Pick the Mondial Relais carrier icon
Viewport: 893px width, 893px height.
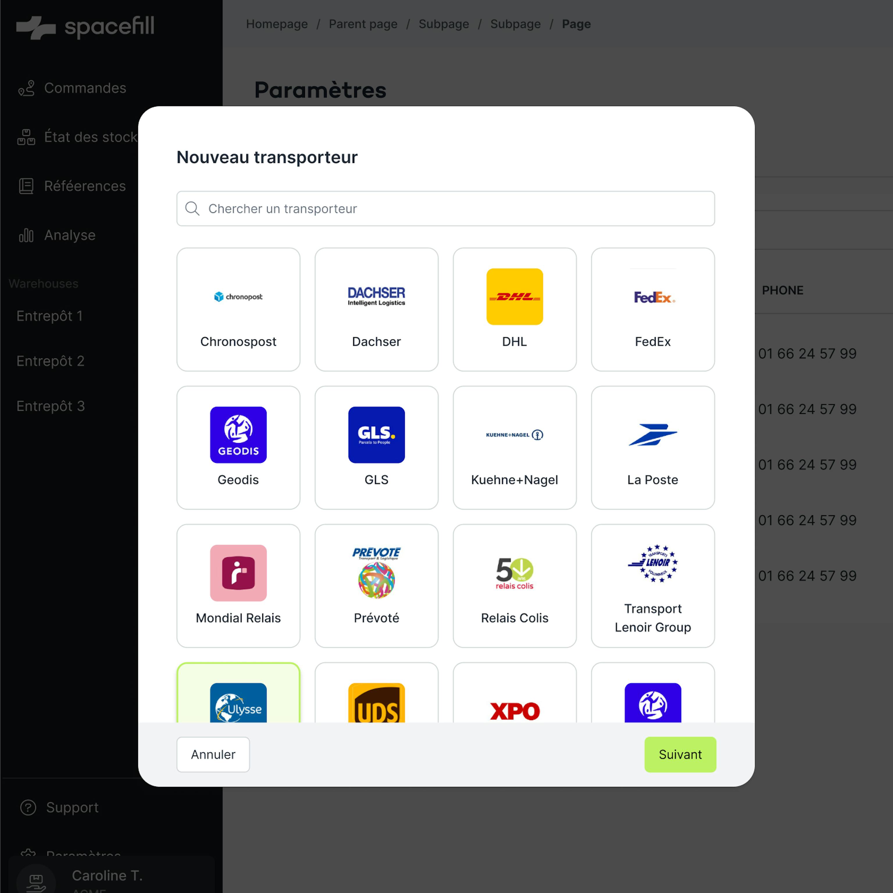[238, 573]
